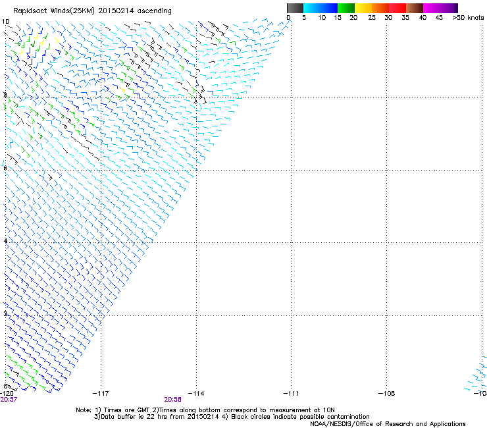Click the orange 25-30 knots color segment

tap(380, 8)
